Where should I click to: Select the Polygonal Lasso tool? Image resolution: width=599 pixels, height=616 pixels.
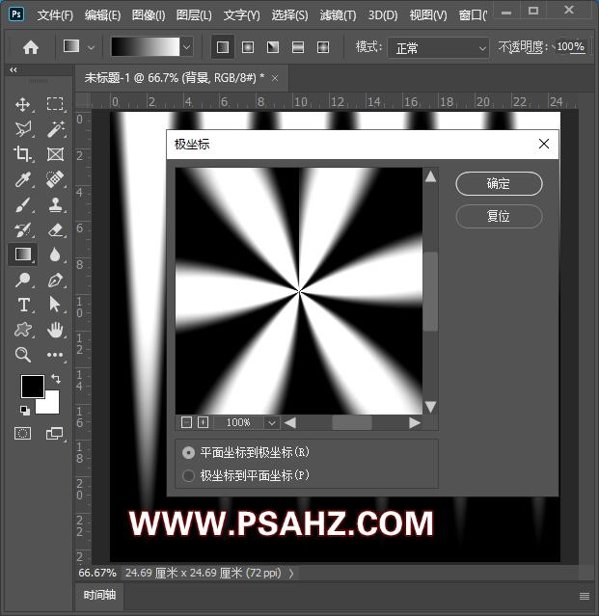(x=23, y=129)
